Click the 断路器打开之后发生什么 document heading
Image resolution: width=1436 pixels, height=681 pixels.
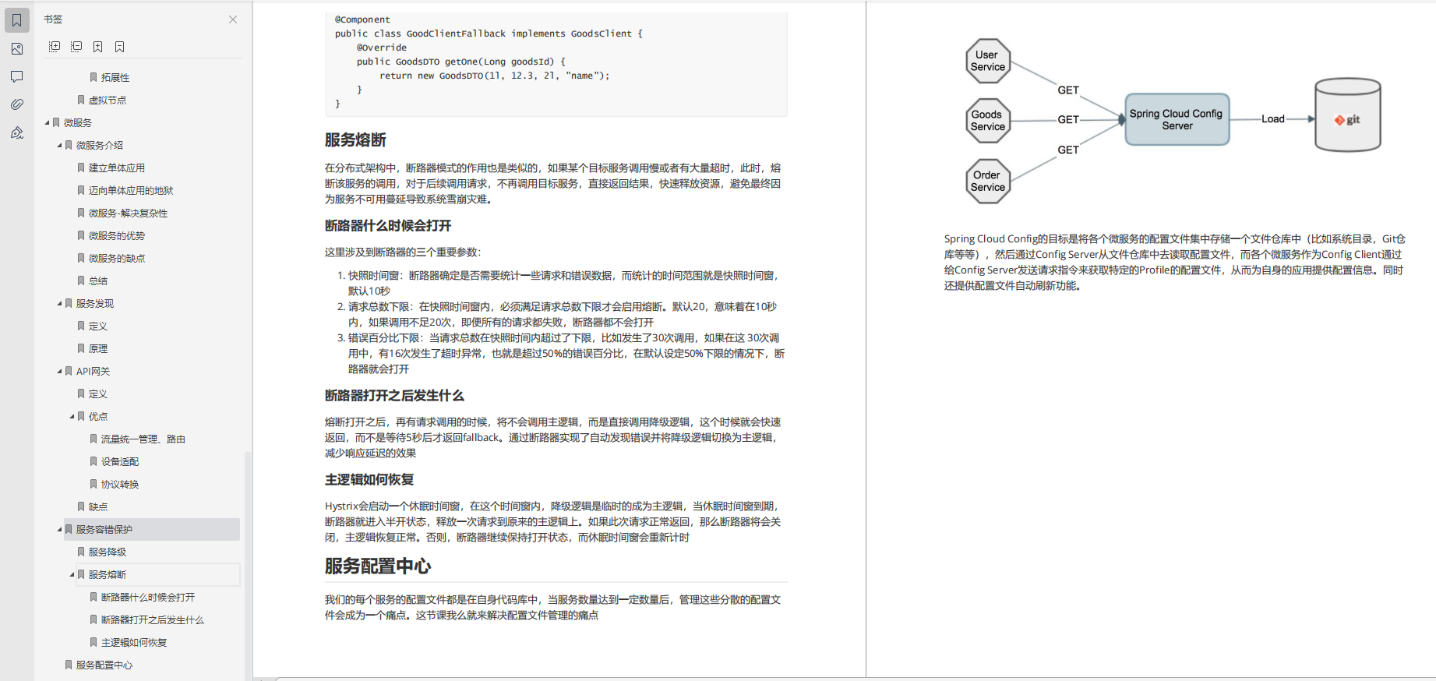[x=394, y=396]
